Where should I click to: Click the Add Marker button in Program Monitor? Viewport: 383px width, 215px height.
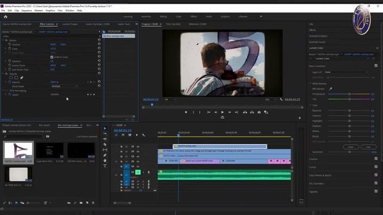pos(186,112)
